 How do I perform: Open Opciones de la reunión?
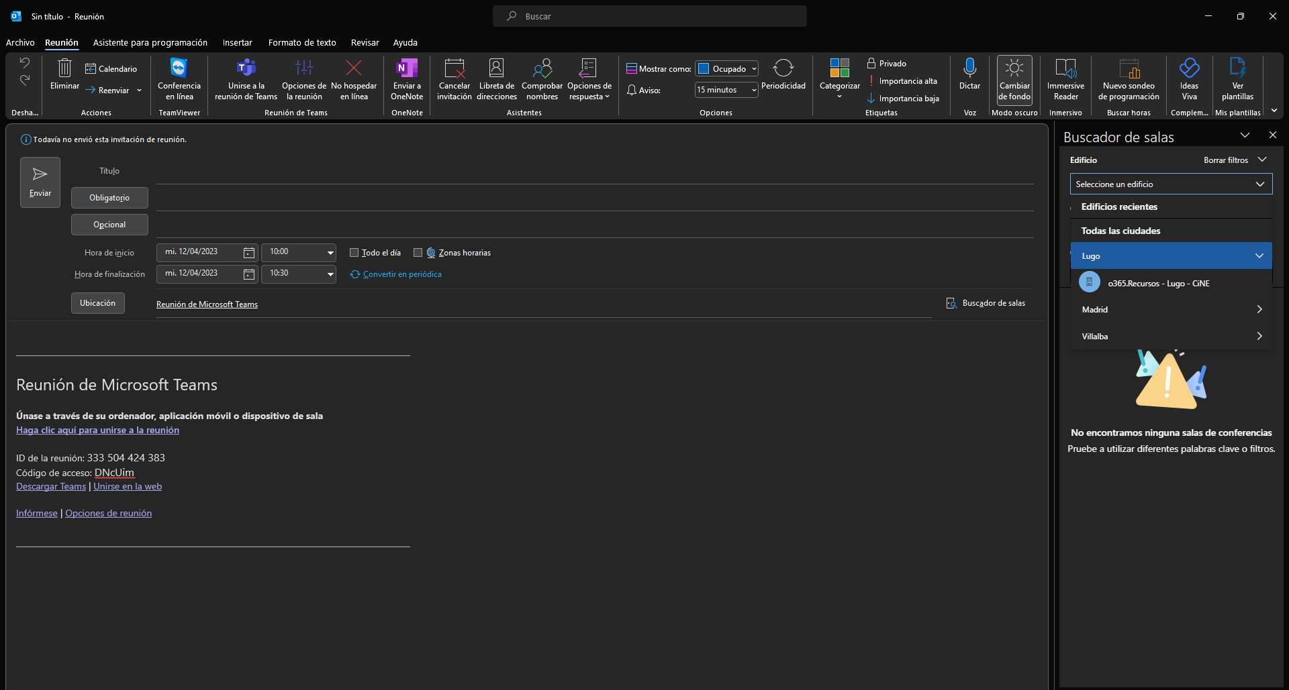point(304,79)
